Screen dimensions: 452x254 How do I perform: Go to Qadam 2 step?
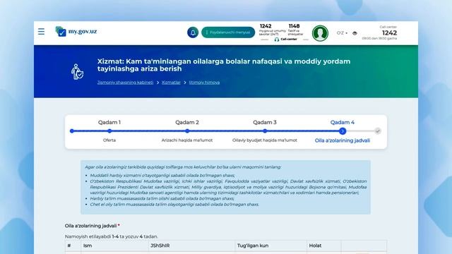pyautogui.click(x=187, y=122)
